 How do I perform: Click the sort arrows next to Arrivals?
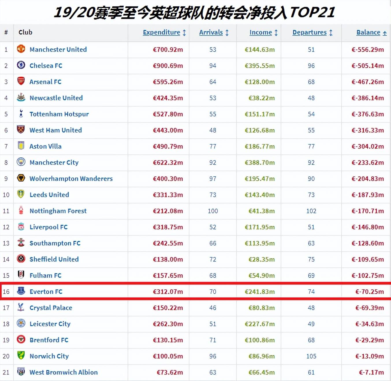tap(227, 33)
